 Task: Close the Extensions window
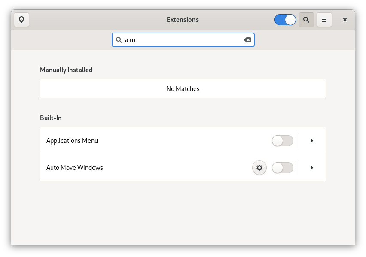click(x=345, y=20)
